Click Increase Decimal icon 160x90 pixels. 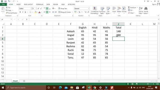(x=85, y=12)
